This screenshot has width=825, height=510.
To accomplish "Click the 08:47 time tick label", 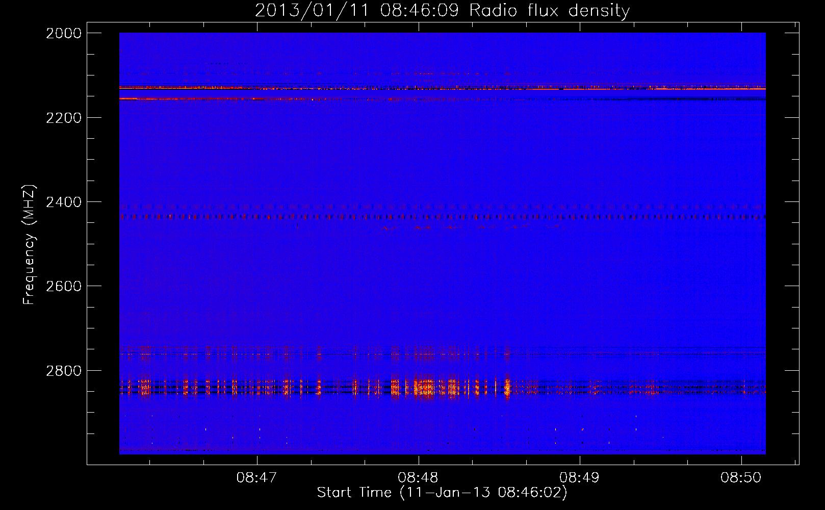I will tap(256, 477).
